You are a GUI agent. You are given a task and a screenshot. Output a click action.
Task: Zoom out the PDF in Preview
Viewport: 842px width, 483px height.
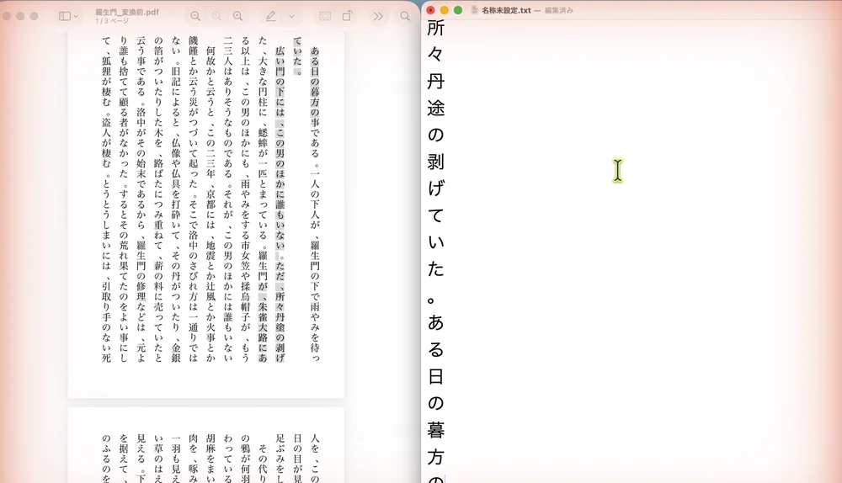(x=195, y=16)
